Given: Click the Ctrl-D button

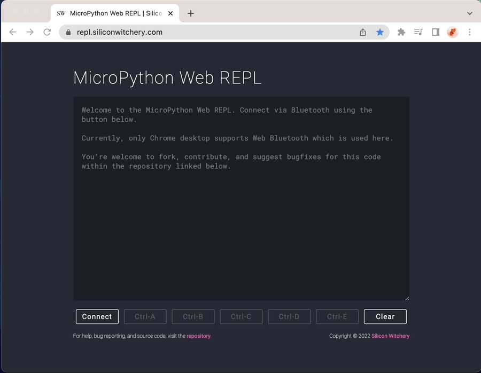Looking at the screenshot, I should [289, 316].
